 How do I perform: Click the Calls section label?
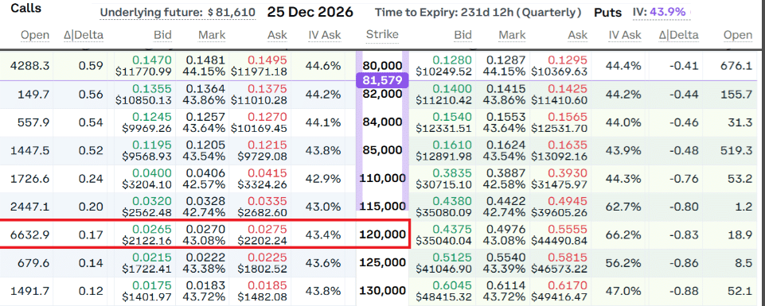click(x=25, y=8)
